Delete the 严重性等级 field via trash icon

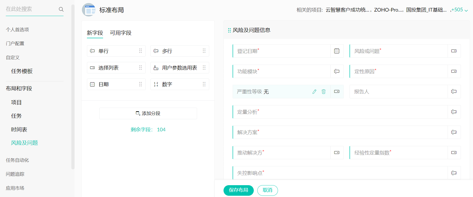coord(324,92)
